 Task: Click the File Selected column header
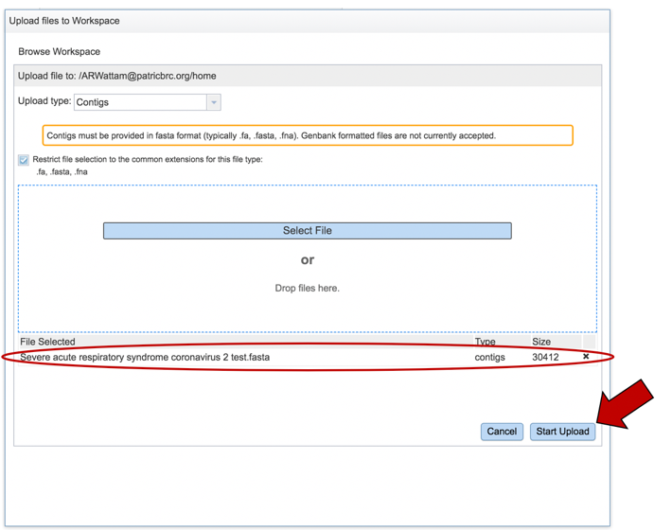pos(47,342)
